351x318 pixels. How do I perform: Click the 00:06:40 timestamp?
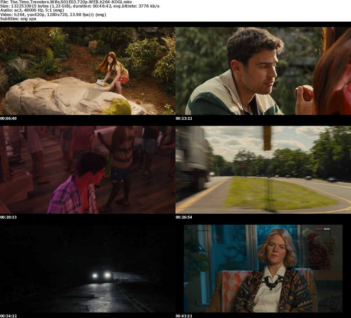(x=8, y=118)
